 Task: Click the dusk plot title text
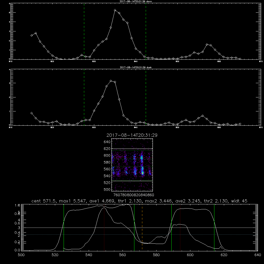pyautogui.click(x=136, y=67)
